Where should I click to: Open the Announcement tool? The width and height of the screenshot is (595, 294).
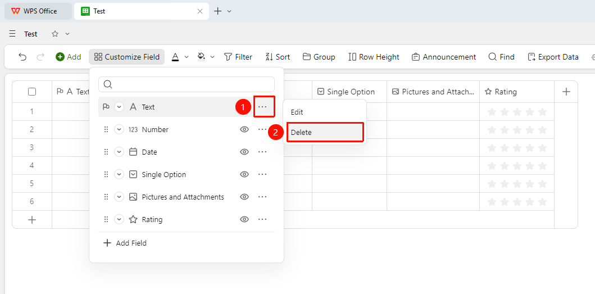pyautogui.click(x=444, y=57)
